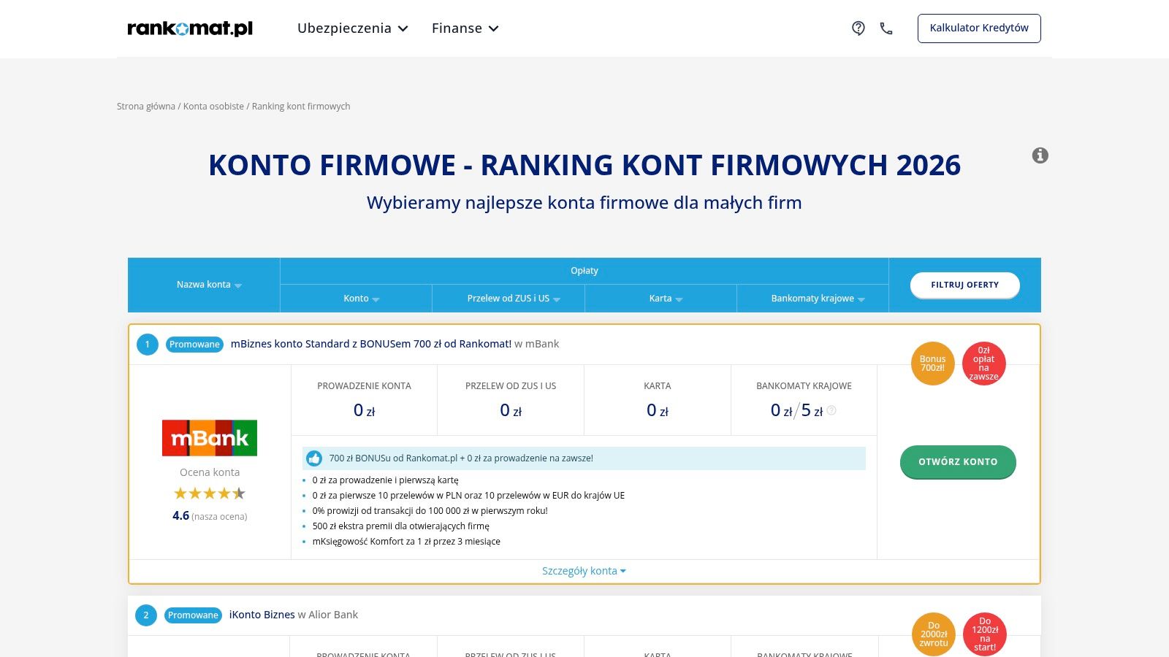Open the iKonto Biznes offer title
This screenshot has height=657, width=1169.
pyautogui.click(x=262, y=615)
